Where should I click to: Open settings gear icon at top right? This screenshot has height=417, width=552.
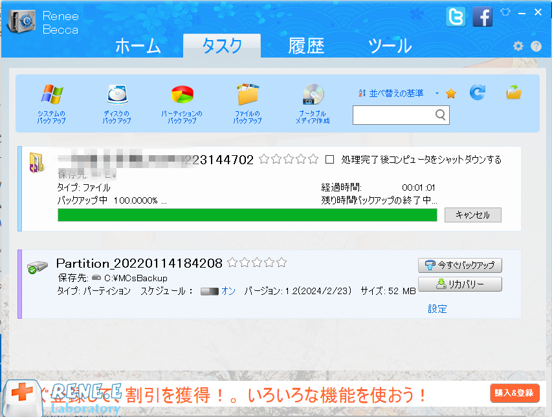(518, 46)
